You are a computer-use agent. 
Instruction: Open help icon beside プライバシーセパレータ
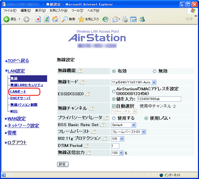(106, 118)
